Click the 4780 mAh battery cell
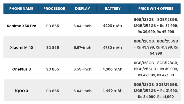Image resolution: width=184 pixels, height=104 pixels. (112, 47)
